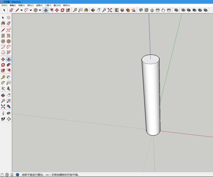This screenshot has width=213, height=177.
Task: Click status text 选取平面进行推拉
Action: (32, 175)
